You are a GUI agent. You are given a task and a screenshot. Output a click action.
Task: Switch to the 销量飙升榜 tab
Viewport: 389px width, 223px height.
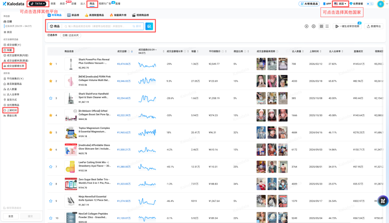[118, 15]
